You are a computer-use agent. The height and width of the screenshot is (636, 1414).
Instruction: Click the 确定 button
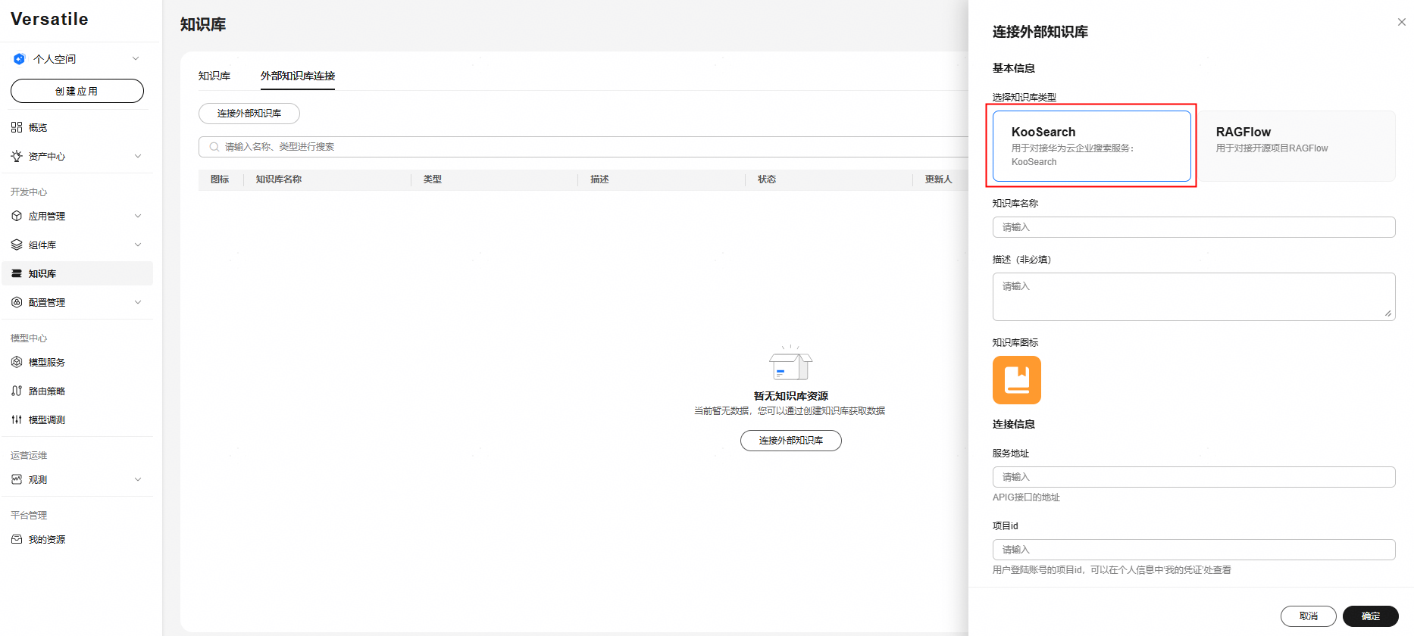1371,616
